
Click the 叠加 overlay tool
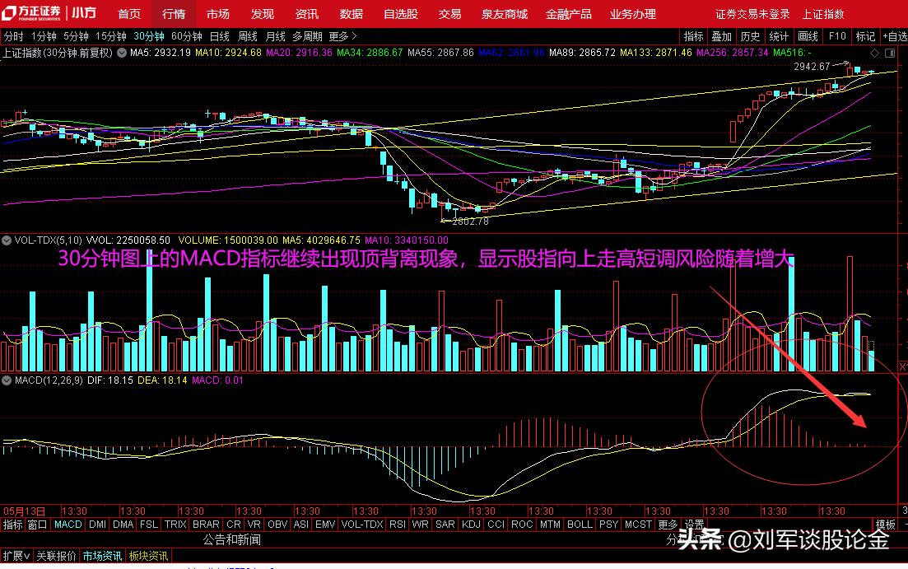[721, 36]
